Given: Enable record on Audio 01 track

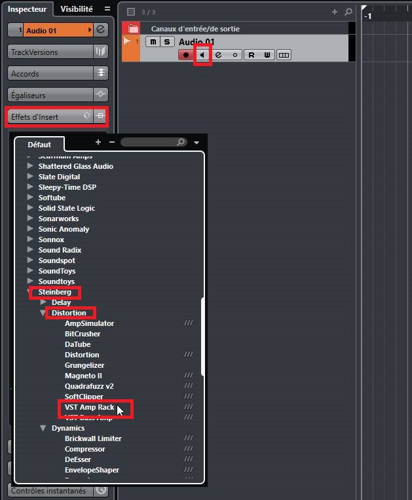Looking at the screenshot, I should tap(186, 55).
